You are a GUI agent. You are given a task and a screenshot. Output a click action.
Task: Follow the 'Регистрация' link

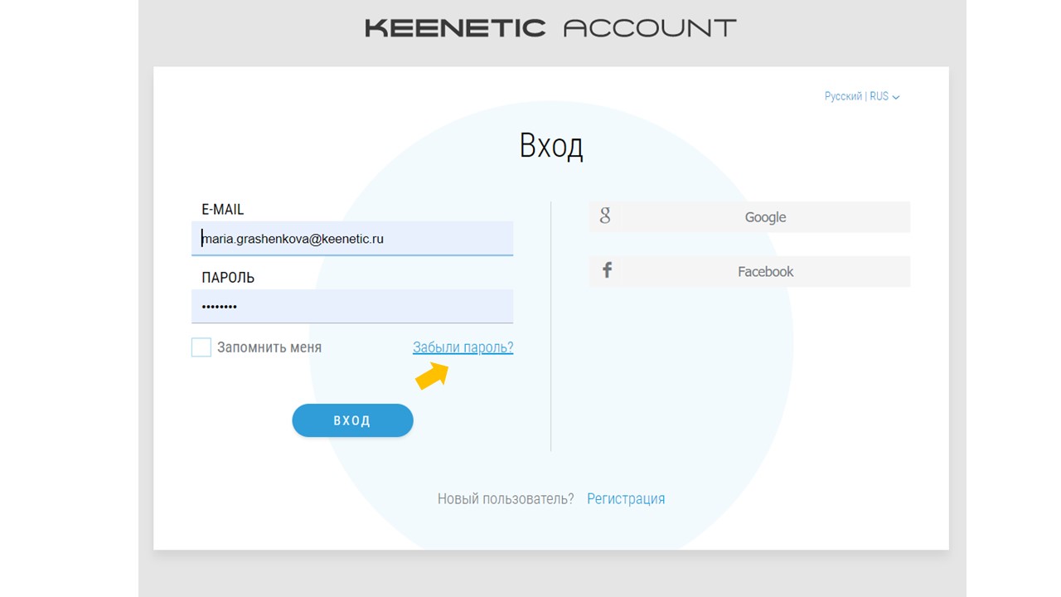click(626, 498)
